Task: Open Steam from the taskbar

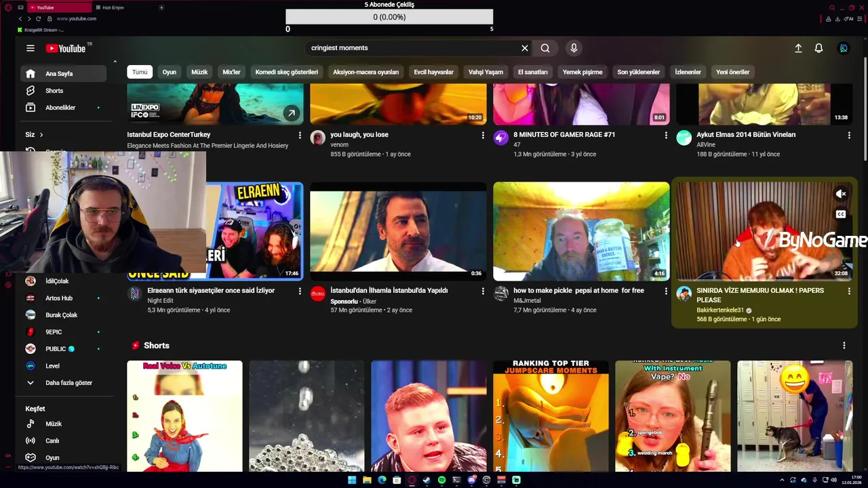Action: tap(427, 480)
